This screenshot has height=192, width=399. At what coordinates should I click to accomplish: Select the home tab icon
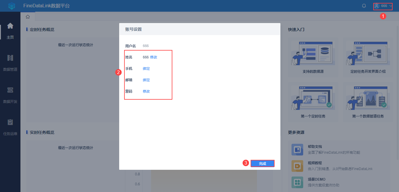point(28,17)
